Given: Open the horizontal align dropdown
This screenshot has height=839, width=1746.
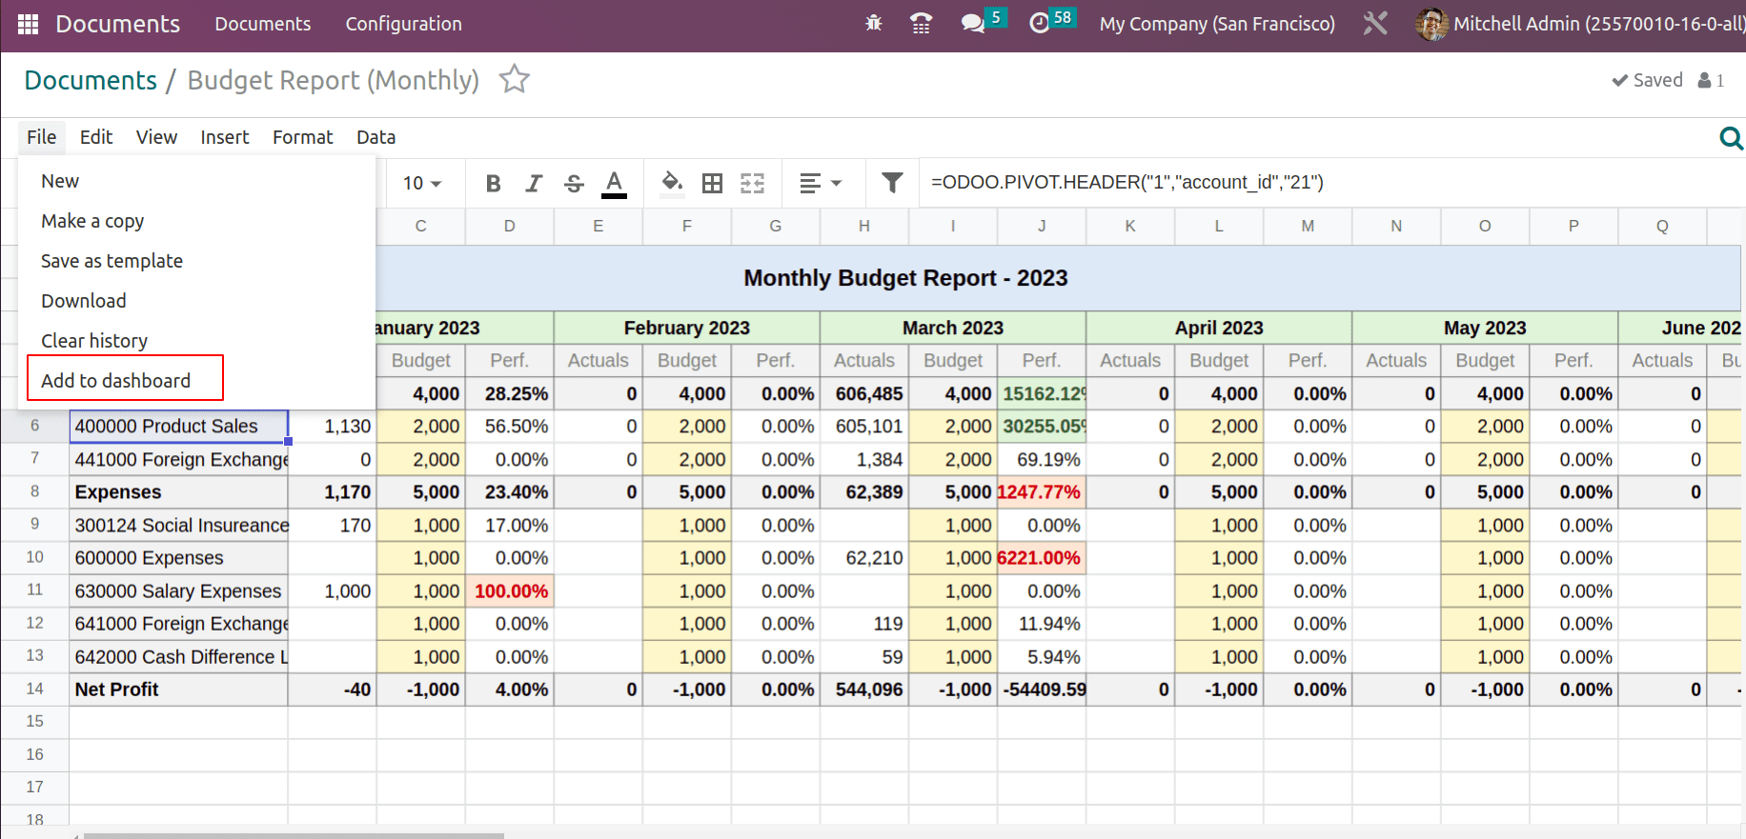Looking at the screenshot, I should coord(821,183).
